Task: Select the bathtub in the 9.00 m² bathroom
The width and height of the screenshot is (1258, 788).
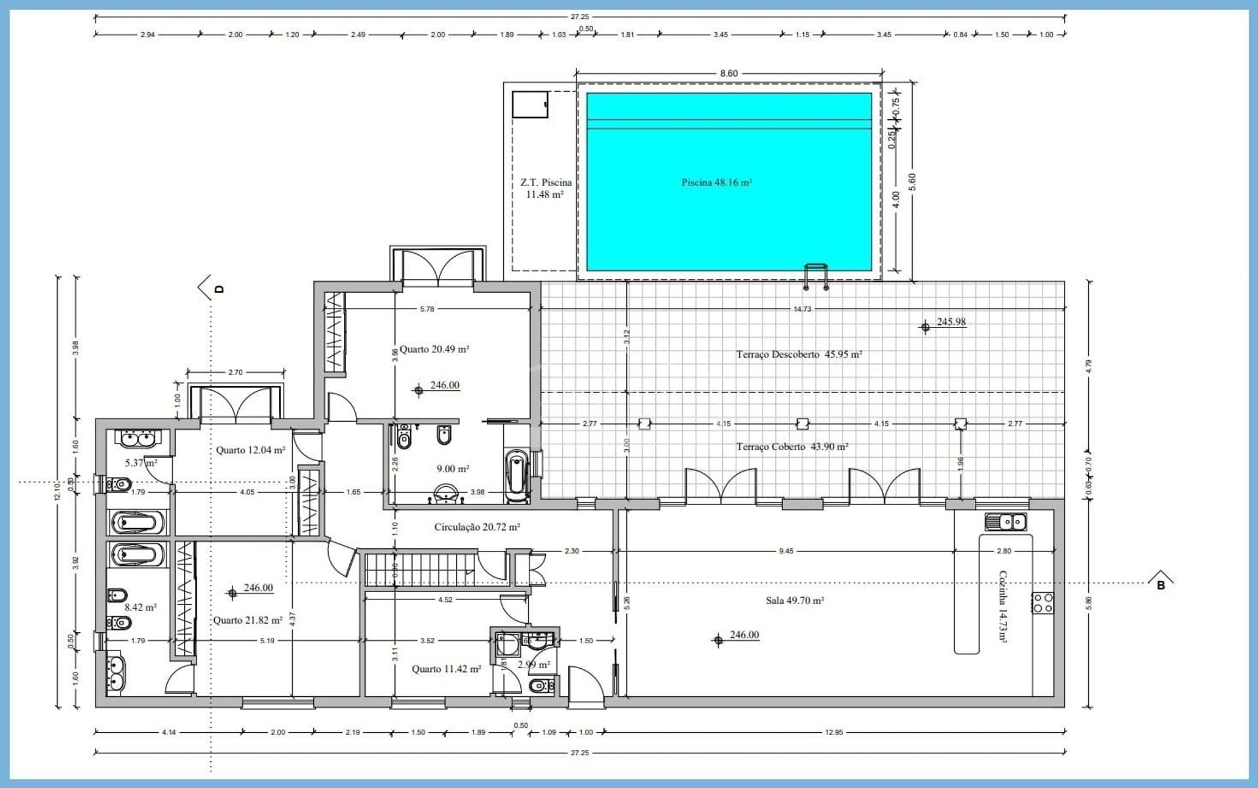Action: (517, 476)
